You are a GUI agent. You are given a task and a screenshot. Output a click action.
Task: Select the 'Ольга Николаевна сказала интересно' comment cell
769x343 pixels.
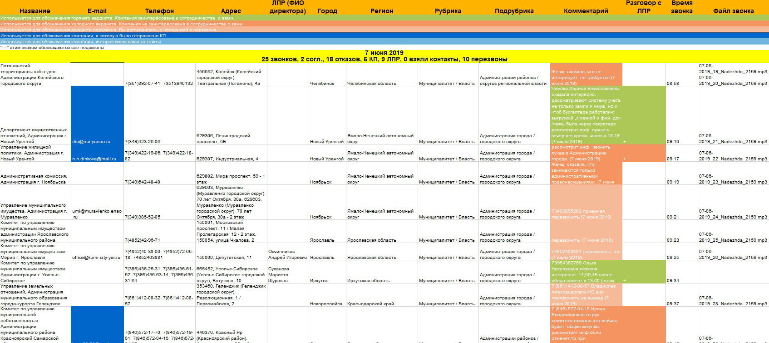[x=586, y=272]
